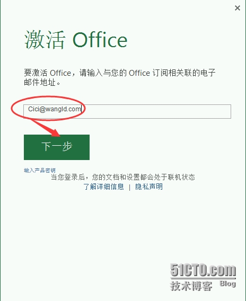Click the empty right side of the email box

tap(157, 111)
